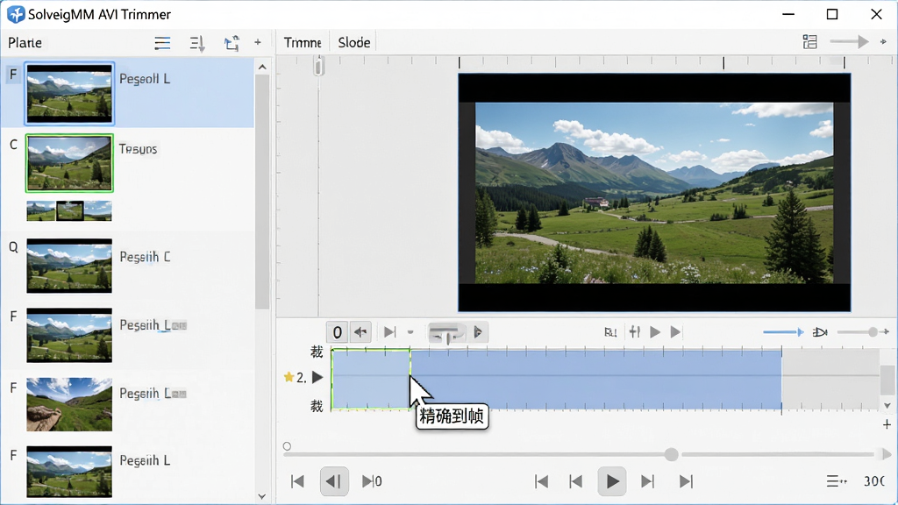898x505 pixels.
Task: Click the go-to-next-marker icon above the timeline
Action: (390, 332)
